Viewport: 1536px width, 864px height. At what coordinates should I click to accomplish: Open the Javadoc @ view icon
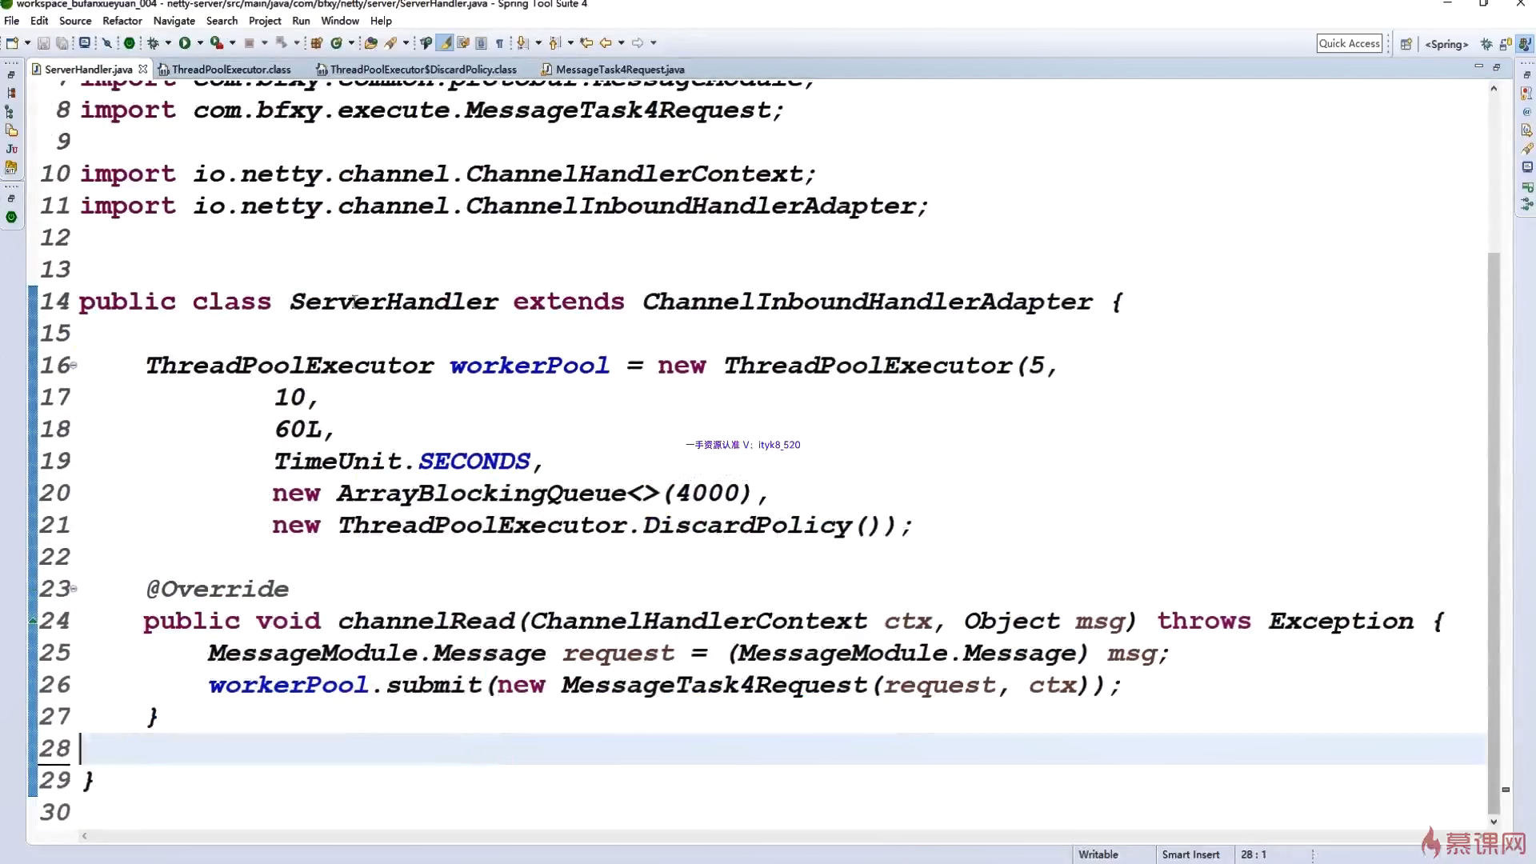[1526, 112]
